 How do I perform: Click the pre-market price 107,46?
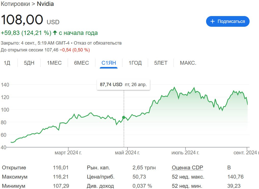click(52, 50)
